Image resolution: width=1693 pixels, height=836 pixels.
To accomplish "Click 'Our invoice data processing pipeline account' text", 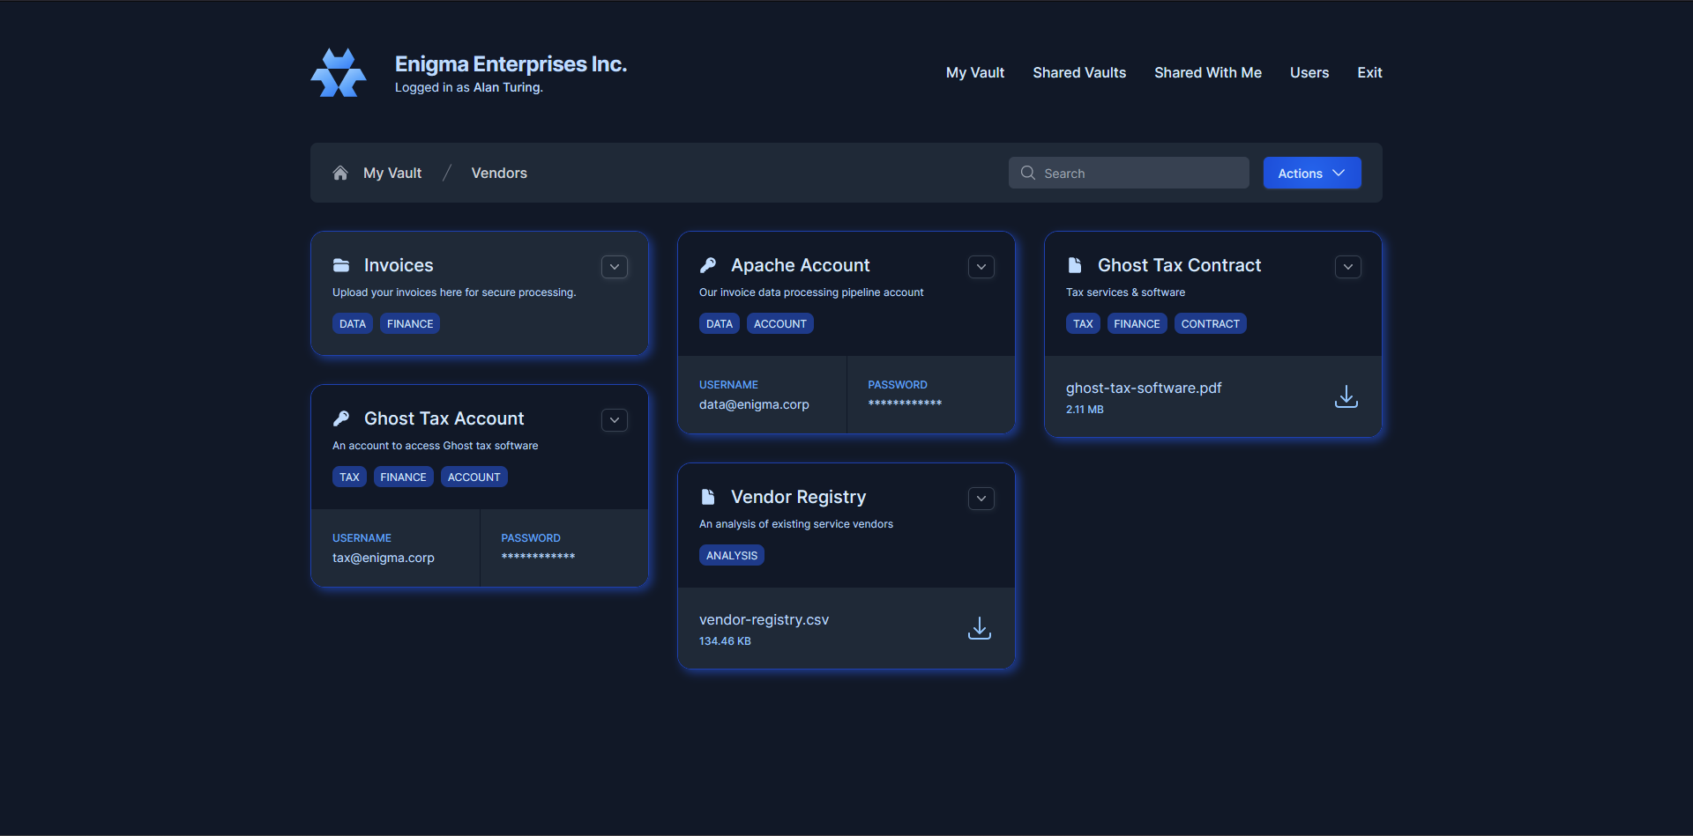I will pos(811,292).
